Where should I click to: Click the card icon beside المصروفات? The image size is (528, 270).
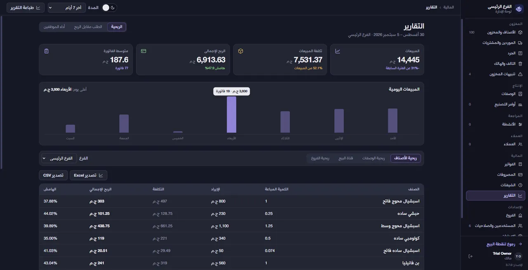click(x=520, y=175)
